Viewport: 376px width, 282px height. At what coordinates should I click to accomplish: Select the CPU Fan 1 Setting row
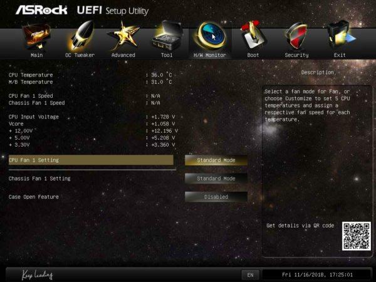coord(91,160)
